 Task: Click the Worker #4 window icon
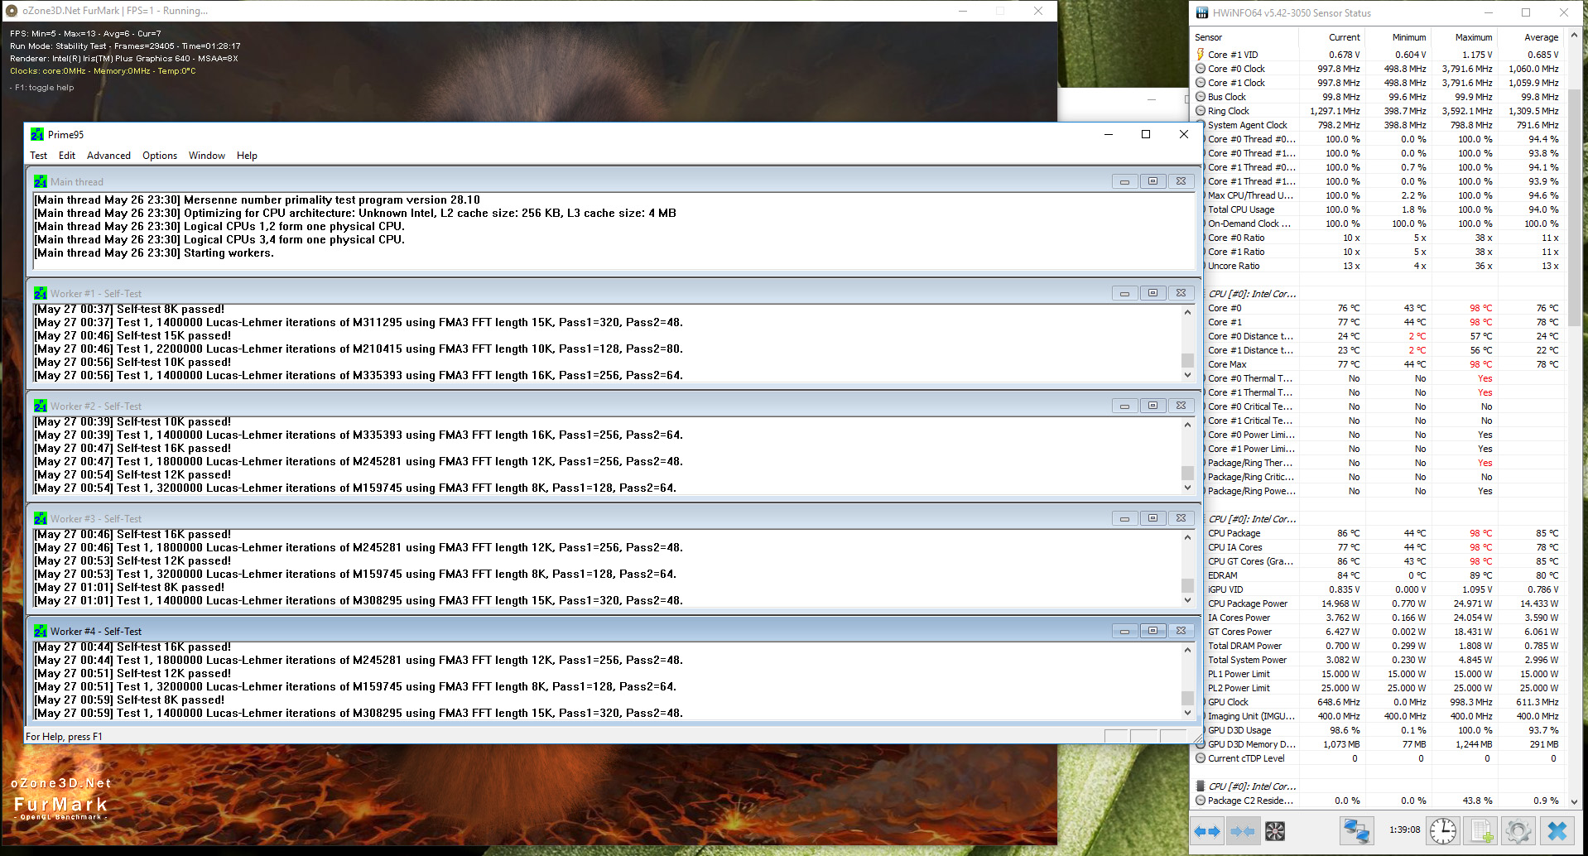41,631
